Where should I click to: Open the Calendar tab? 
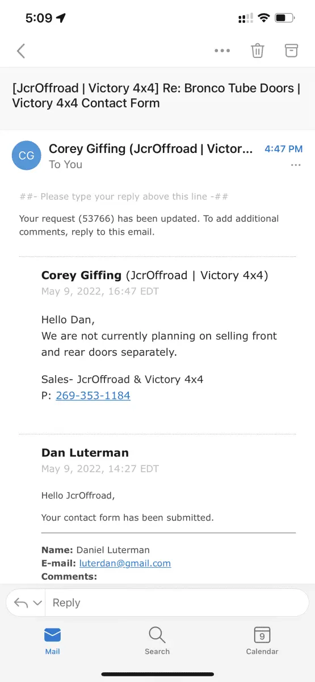tap(262, 641)
